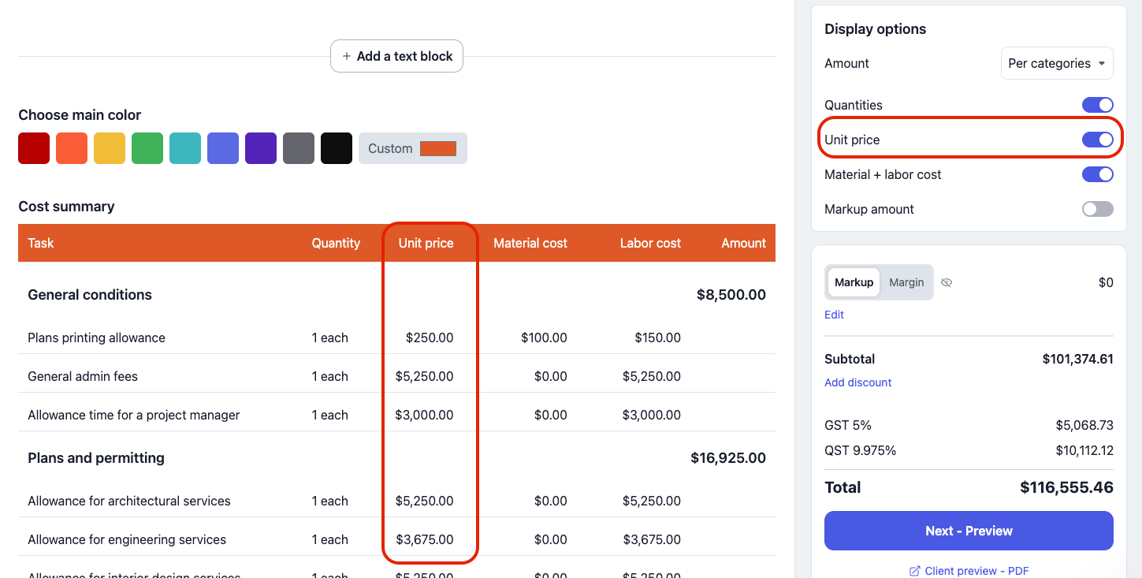Select the Markup tab
This screenshot has height=578, width=1142.
(x=854, y=282)
